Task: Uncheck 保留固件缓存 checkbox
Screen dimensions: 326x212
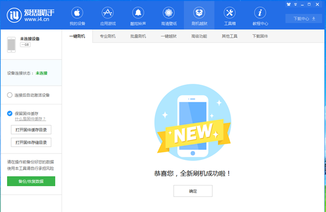Action: 10,113
